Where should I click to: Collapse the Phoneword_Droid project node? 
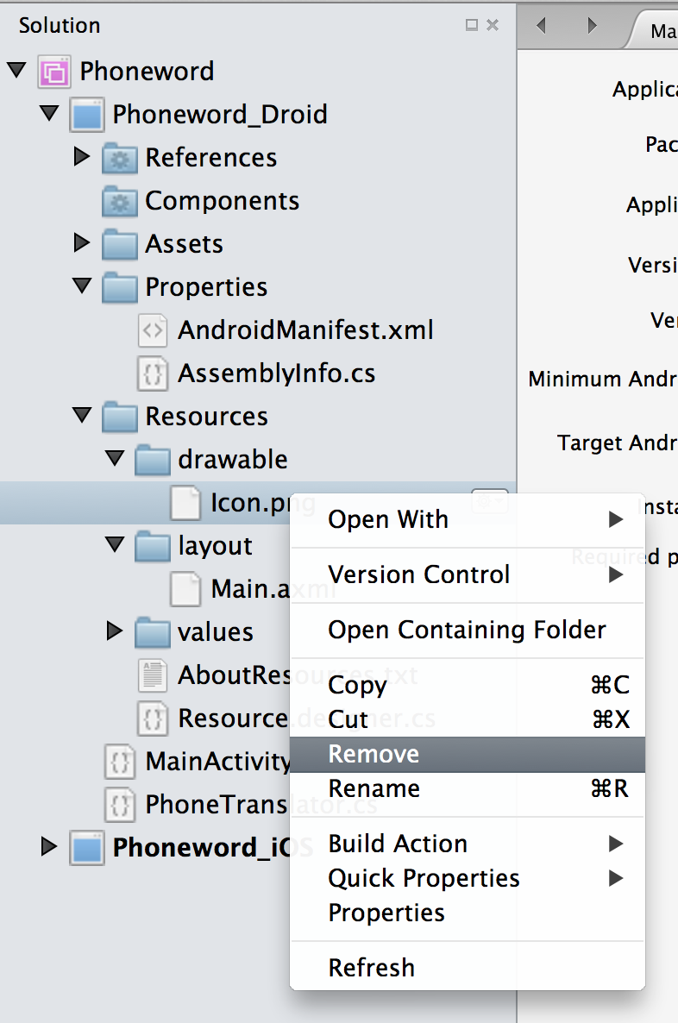pos(49,114)
